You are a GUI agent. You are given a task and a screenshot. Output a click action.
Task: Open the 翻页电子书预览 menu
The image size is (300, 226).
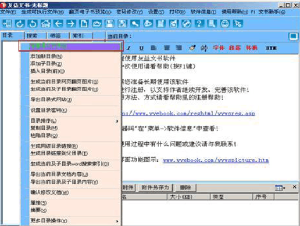[x=90, y=12]
